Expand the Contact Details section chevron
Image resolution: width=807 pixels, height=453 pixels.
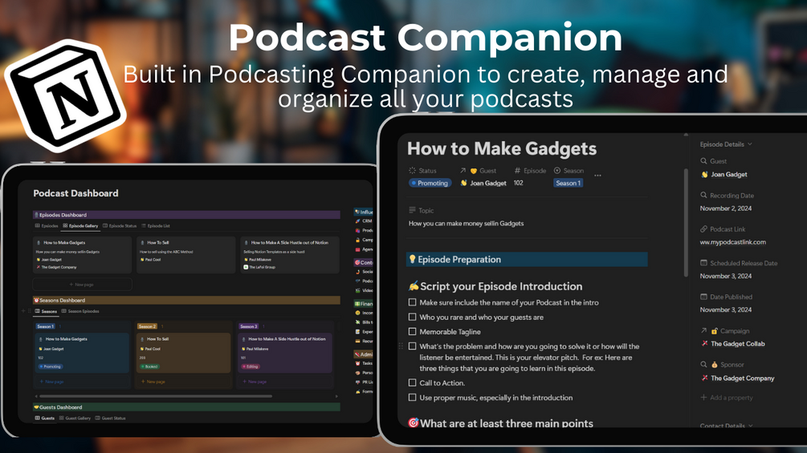(750, 426)
